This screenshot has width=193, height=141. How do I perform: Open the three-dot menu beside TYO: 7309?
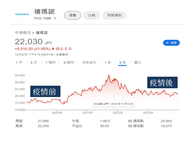55,18
